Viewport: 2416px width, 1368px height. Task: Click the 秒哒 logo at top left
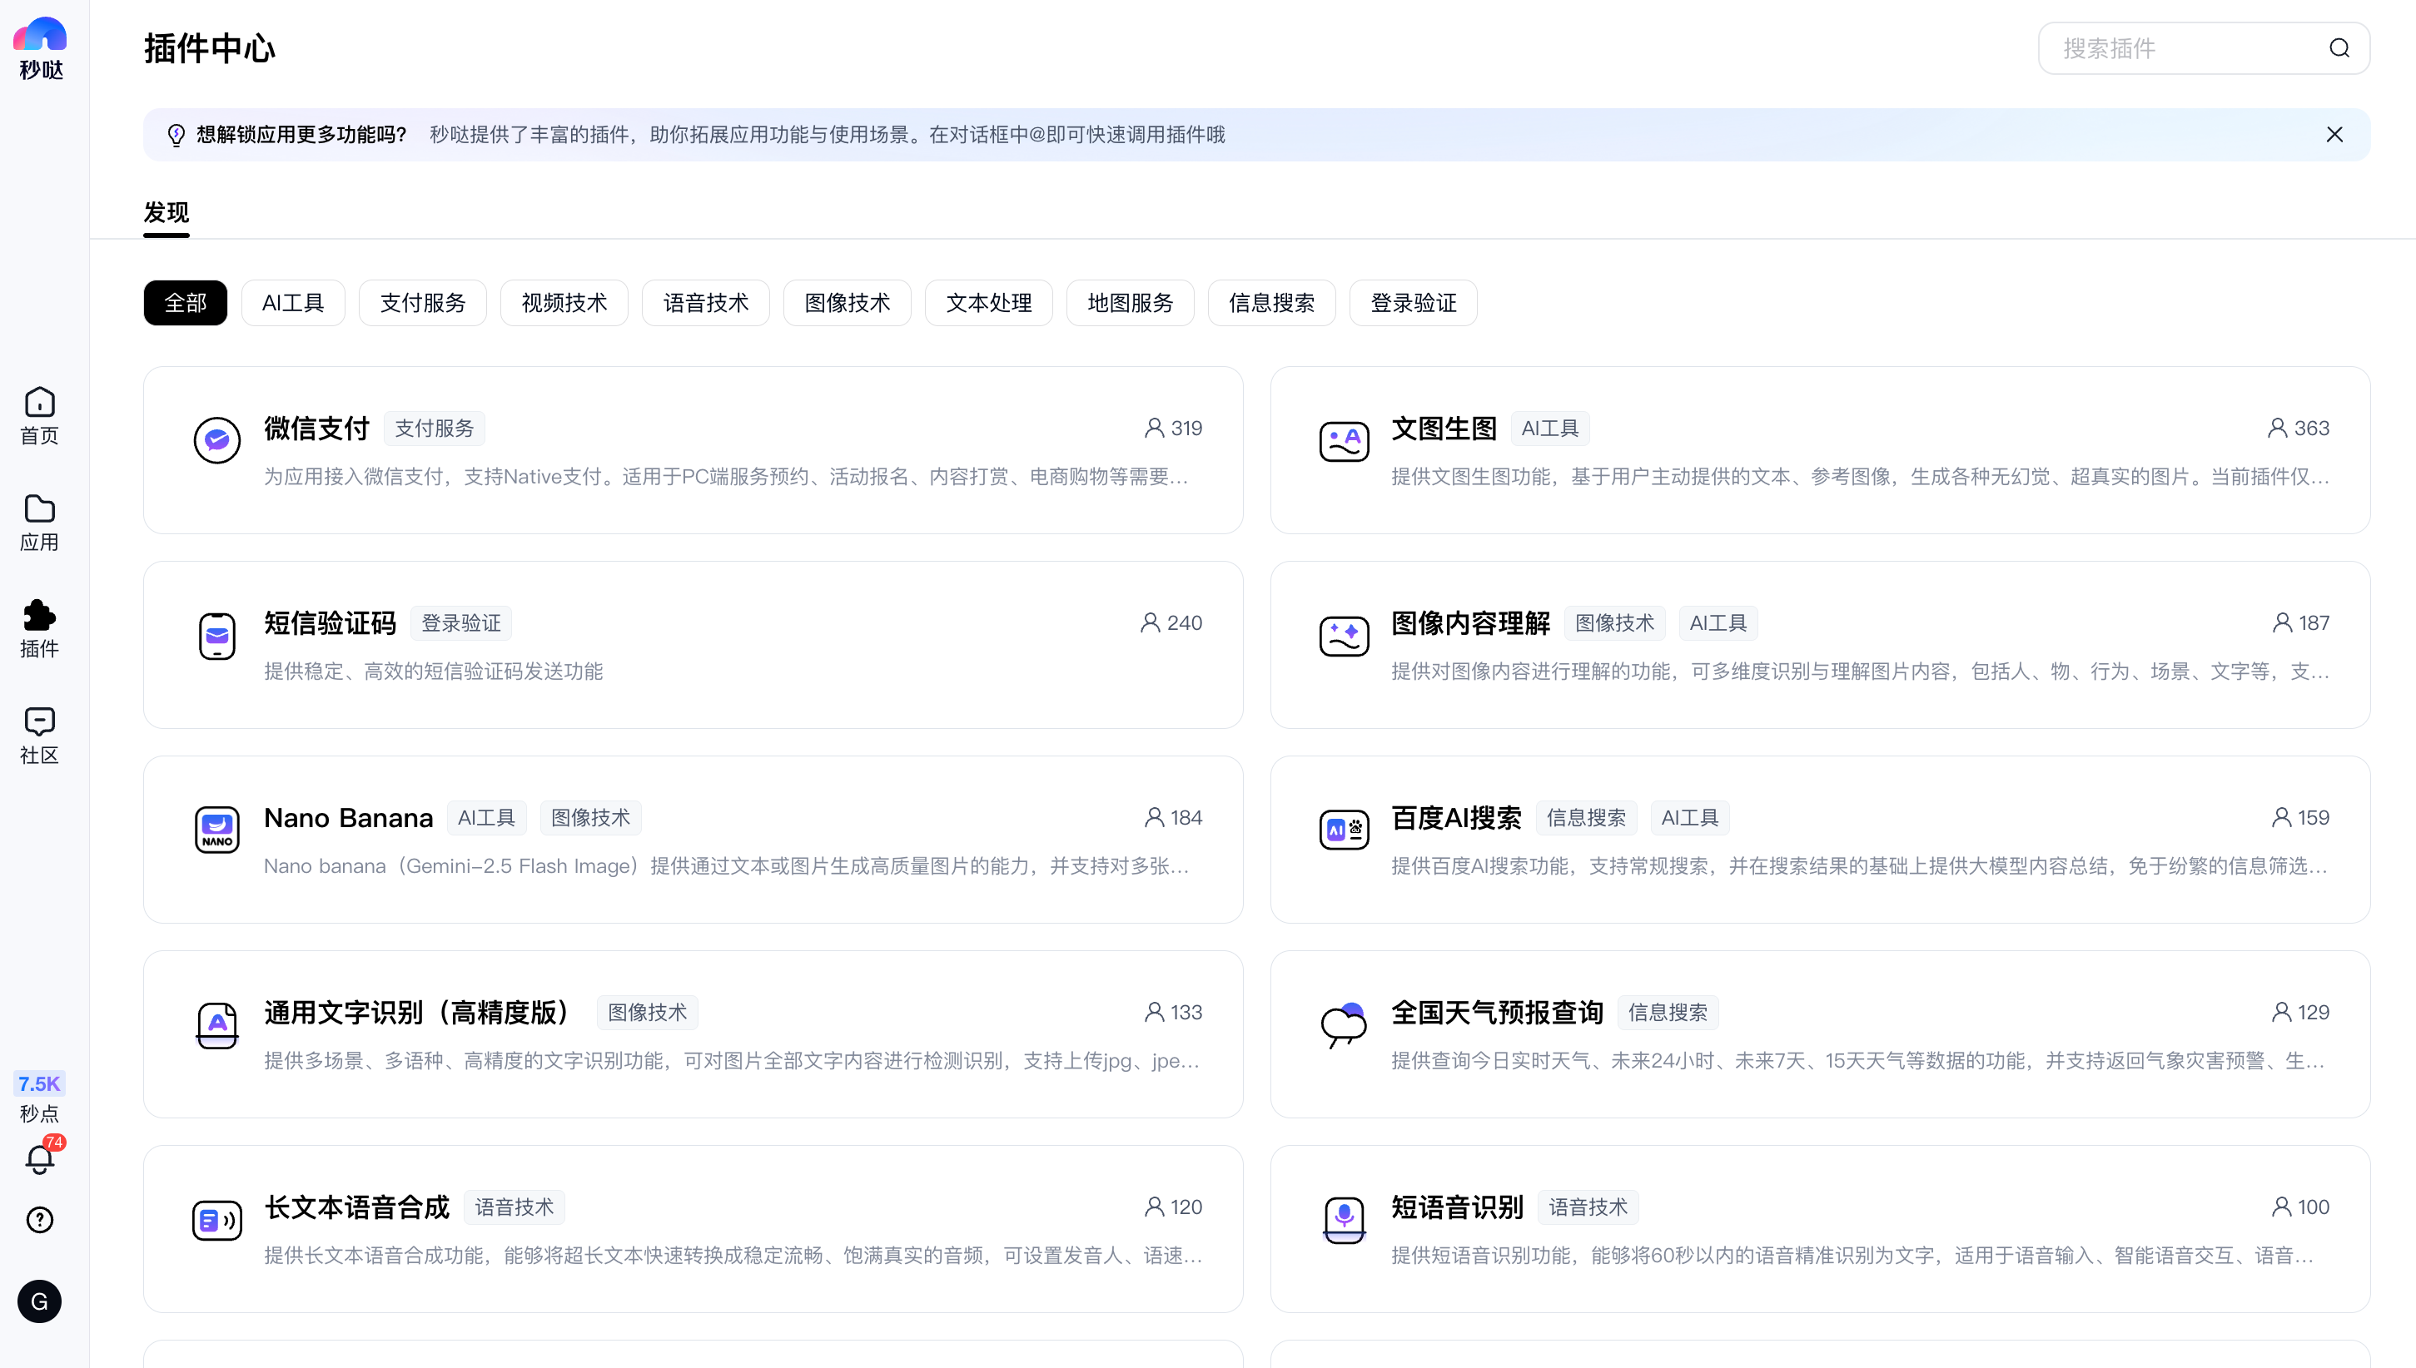(39, 47)
